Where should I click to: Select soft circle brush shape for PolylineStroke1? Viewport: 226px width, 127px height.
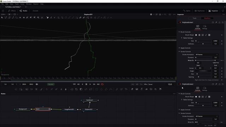coord(196,35)
